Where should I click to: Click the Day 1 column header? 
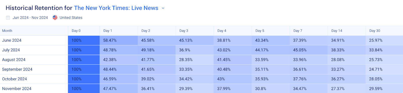click(108, 31)
